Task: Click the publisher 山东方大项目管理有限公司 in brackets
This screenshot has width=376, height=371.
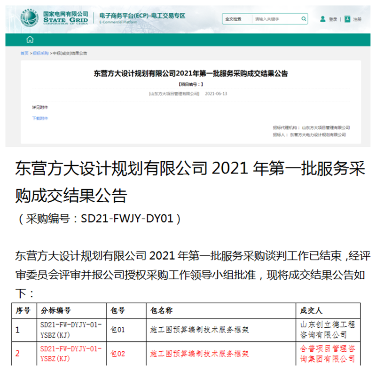Action: tap(174, 94)
